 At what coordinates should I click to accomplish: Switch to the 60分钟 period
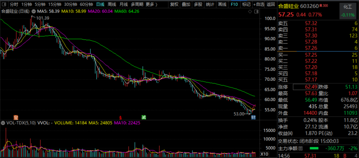click(86, 4)
